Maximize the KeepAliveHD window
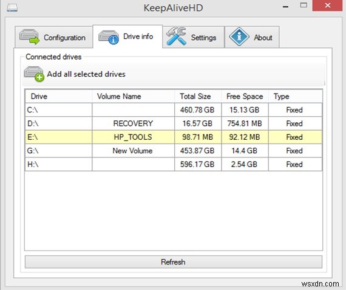 (304, 5)
